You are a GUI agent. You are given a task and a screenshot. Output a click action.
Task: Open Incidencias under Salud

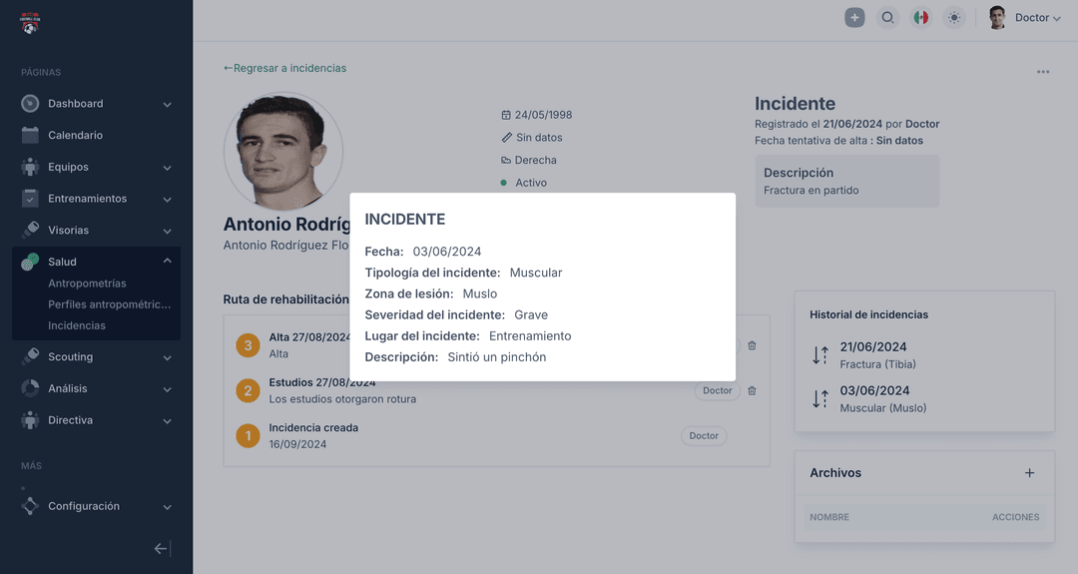77,325
